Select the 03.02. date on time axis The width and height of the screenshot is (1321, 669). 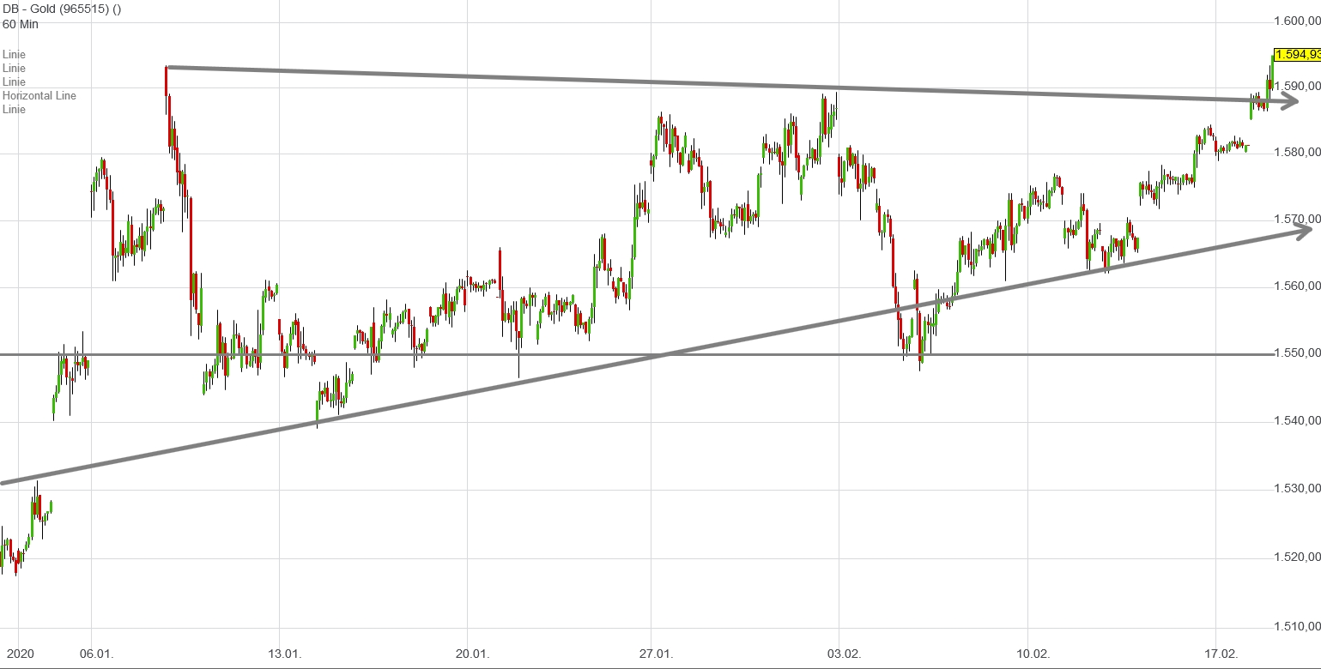coord(845,654)
